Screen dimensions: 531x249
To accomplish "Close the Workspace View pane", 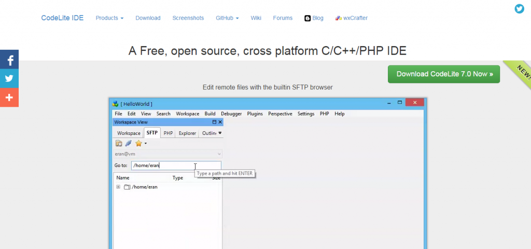I will coord(220,122).
